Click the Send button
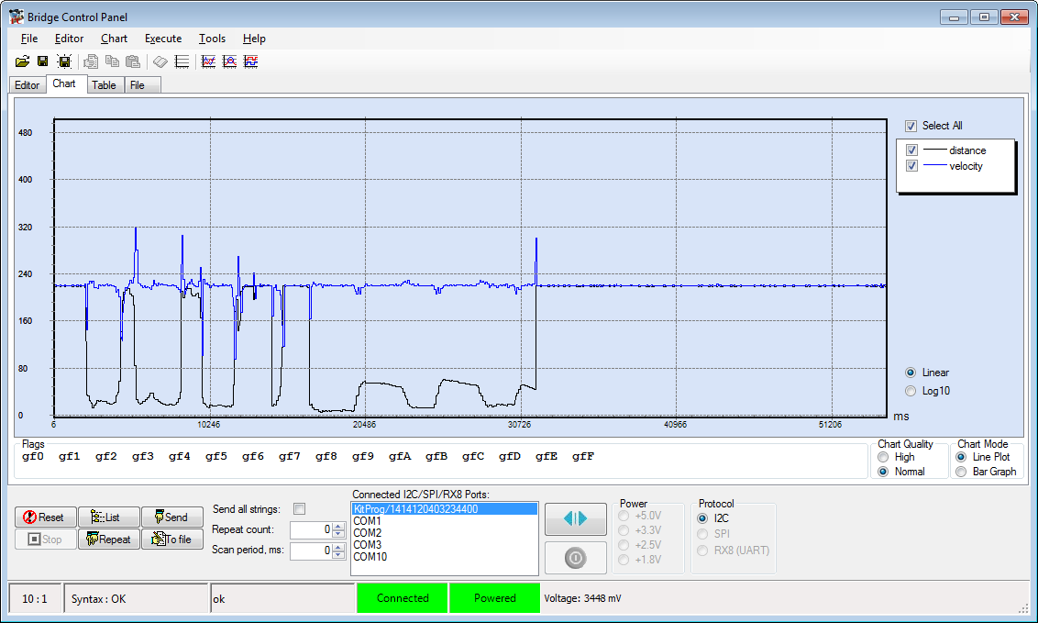Screen dimensions: 1038x623 172,517
